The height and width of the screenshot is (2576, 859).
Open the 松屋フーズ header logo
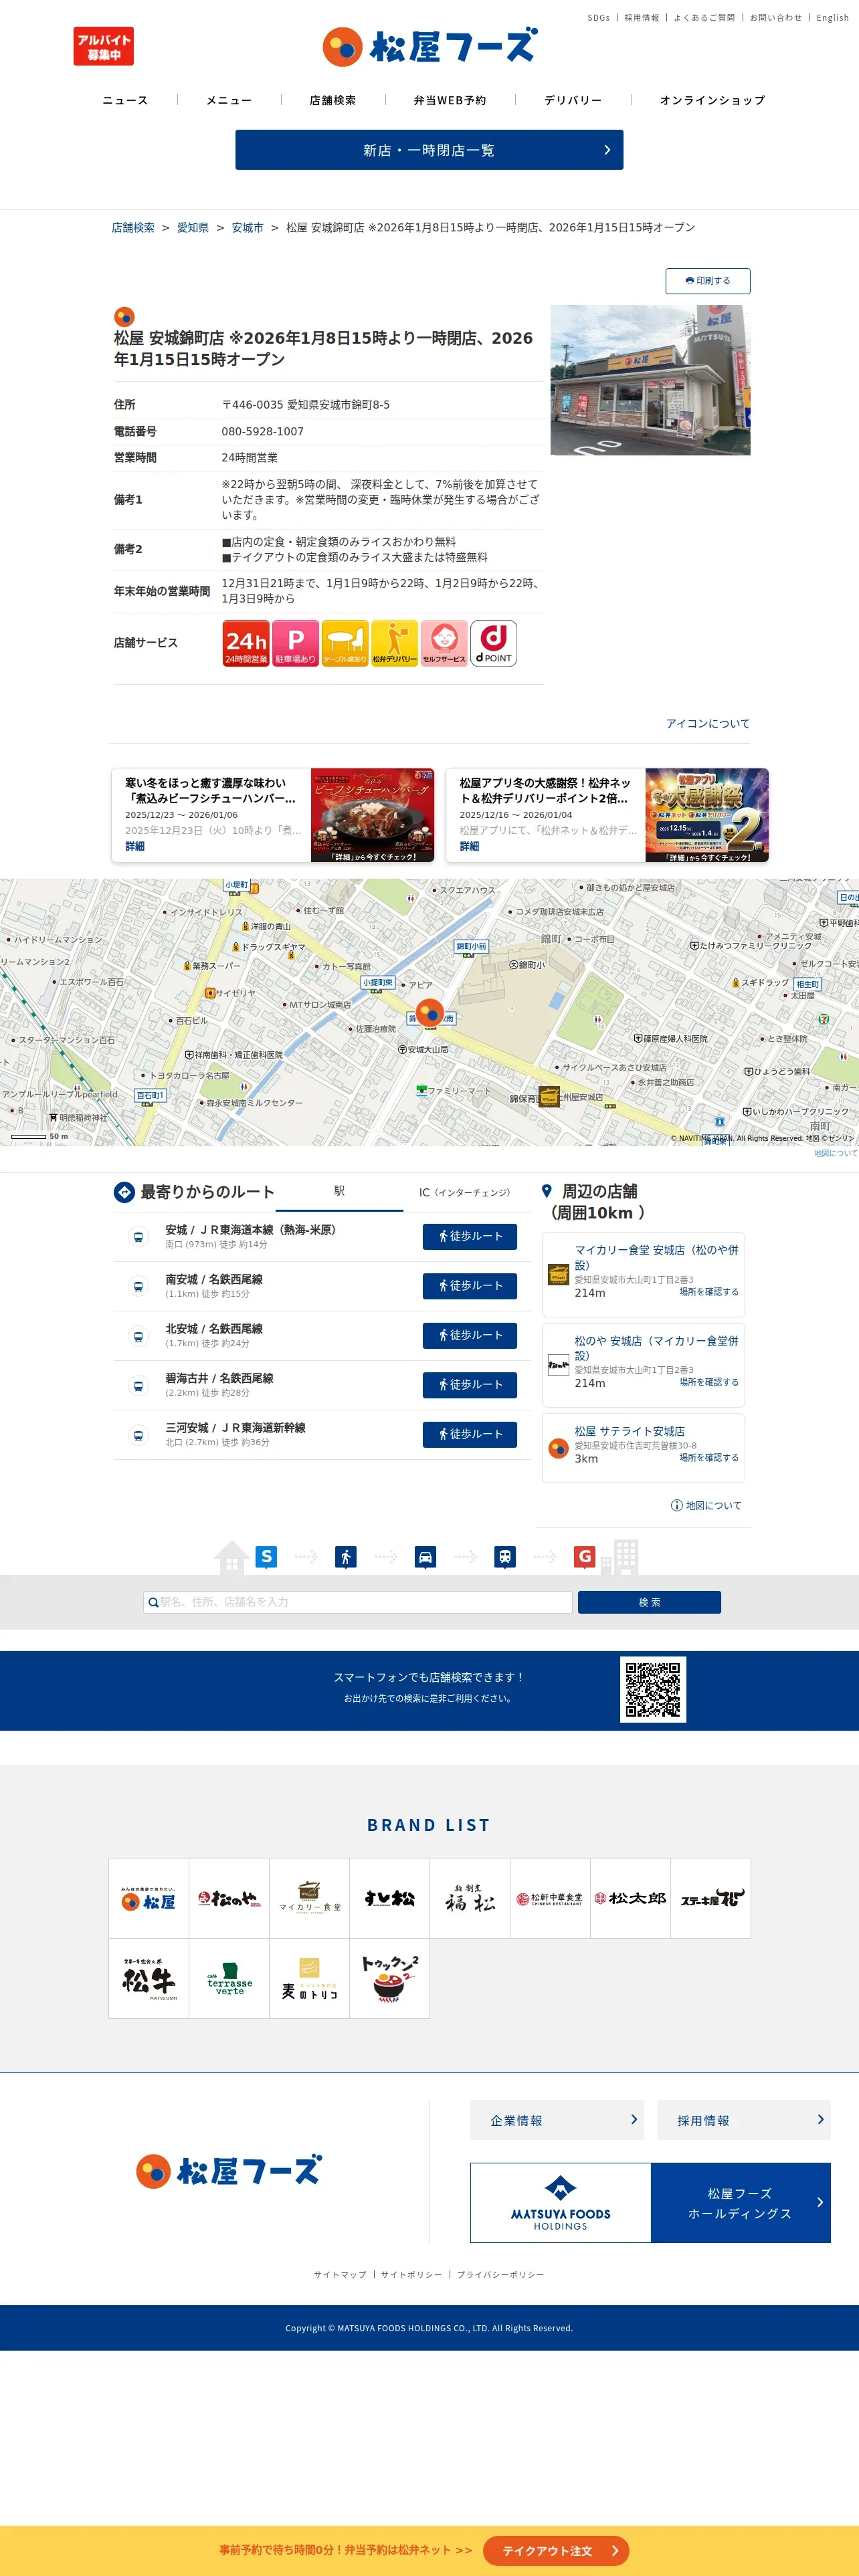pos(430,47)
